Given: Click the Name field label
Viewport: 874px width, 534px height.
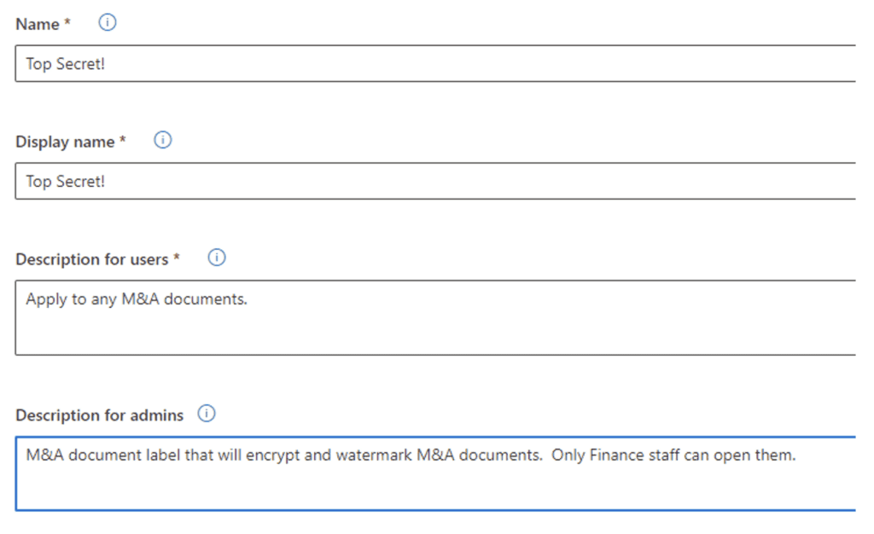Looking at the screenshot, I should (38, 24).
